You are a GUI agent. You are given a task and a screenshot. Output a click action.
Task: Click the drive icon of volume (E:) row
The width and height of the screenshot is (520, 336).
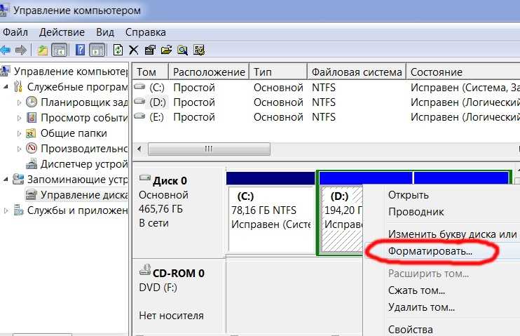click(x=139, y=116)
